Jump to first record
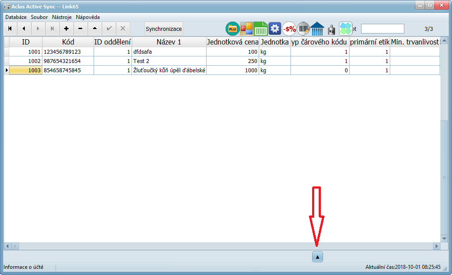 pyautogui.click(x=10, y=29)
